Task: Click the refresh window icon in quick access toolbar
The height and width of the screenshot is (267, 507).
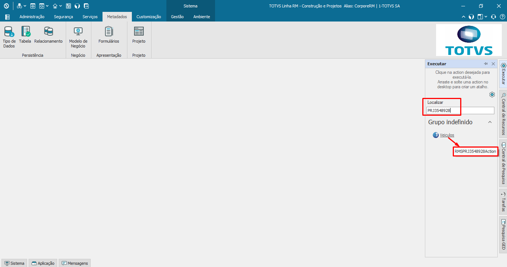Action: (42, 6)
